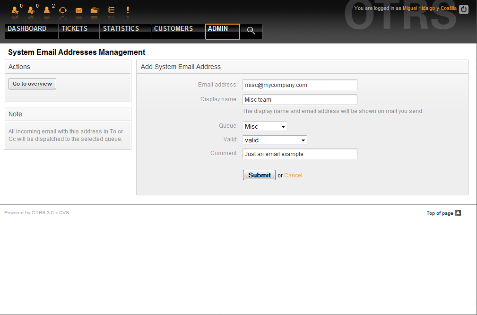
Task: Open the Dashboard menu
Action: pos(27,29)
